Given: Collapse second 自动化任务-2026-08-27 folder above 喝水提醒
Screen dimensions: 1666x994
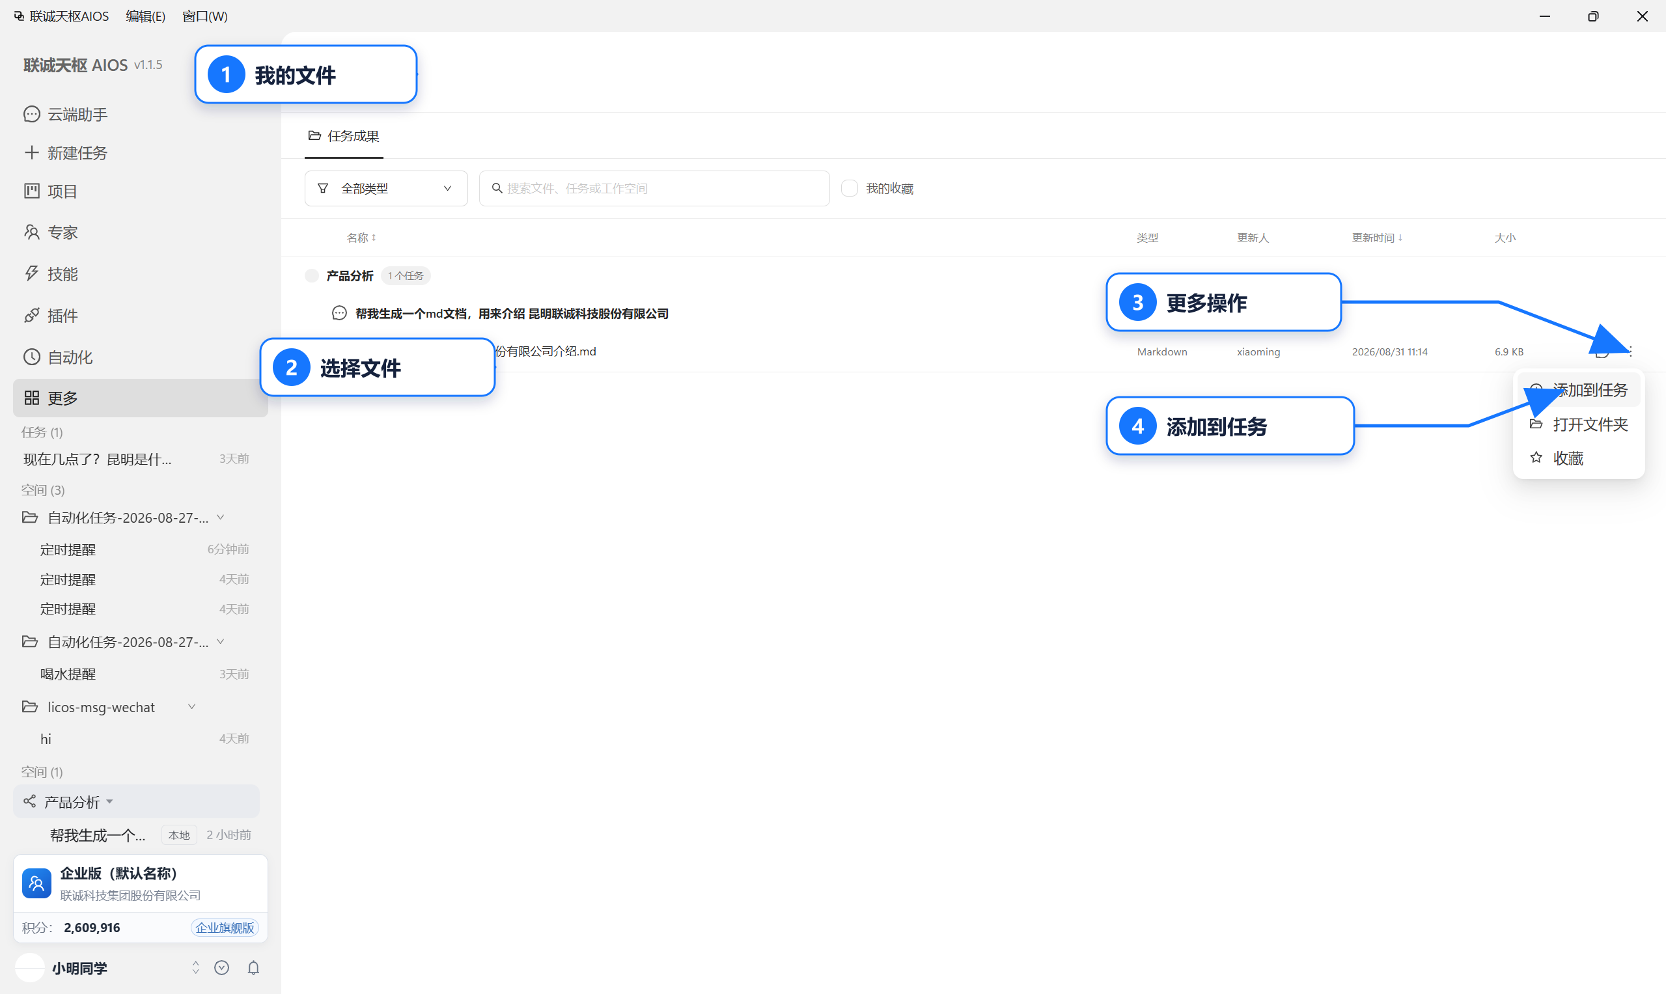Looking at the screenshot, I should click(x=221, y=642).
